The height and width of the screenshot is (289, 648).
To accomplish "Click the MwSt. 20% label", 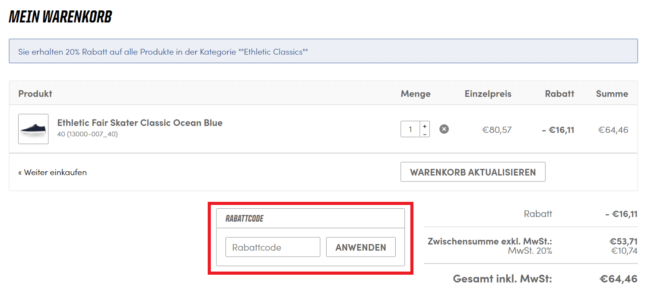I will [530, 251].
